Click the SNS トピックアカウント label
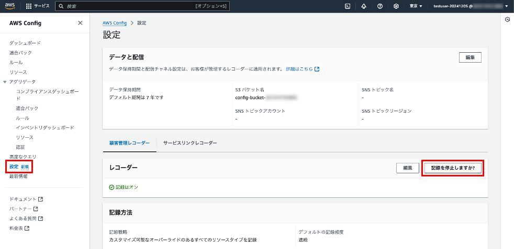514x249 pixels. click(260, 111)
